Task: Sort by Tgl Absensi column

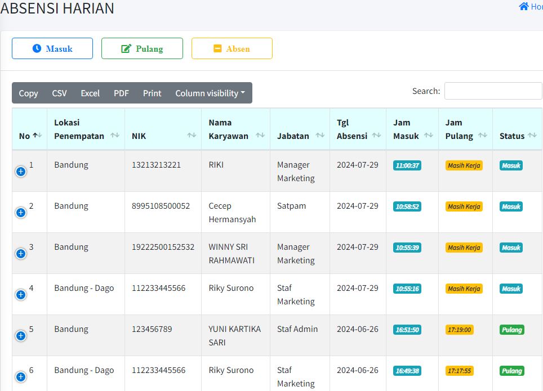Action: click(x=358, y=129)
